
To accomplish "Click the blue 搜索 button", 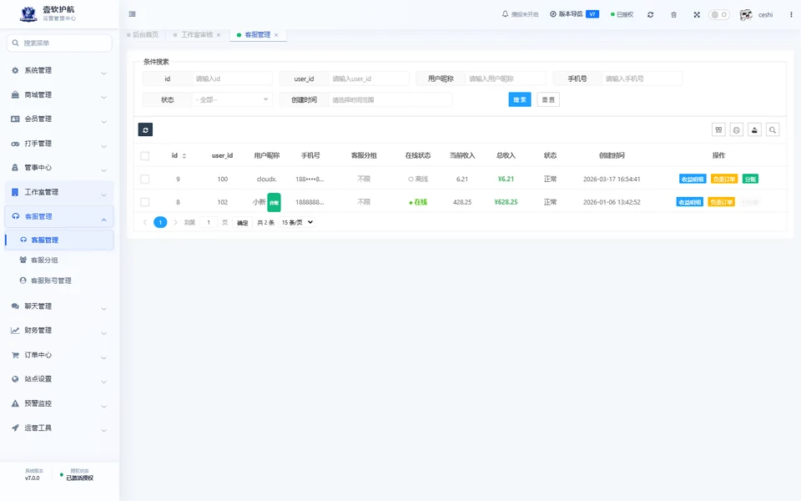I will [x=520, y=99].
